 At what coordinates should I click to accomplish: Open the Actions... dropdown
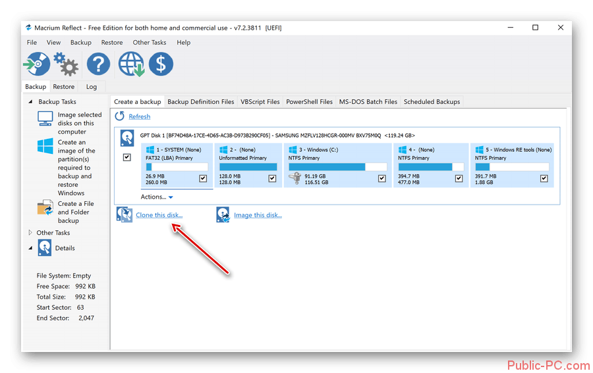[x=157, y=197]
